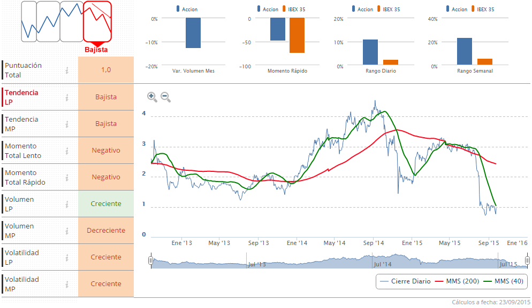
Task: Click the blue Accion legend square above Var. Volumen Mes
Action: click(178, 9)
